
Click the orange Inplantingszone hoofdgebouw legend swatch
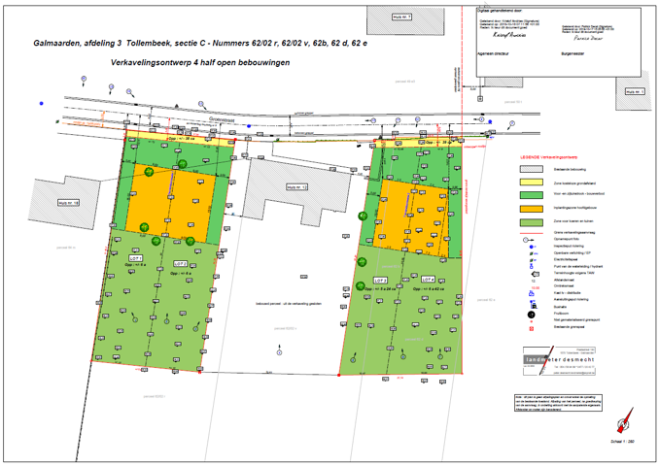tap(533, 209)
